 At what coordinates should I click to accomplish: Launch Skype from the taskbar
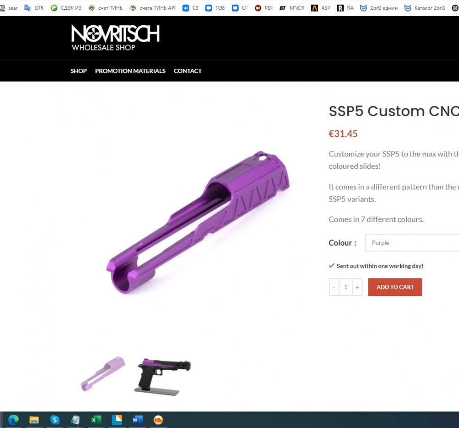[55, 420]
